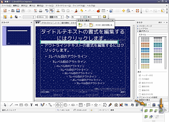Screen dimensions: 169x122
Task: Open the 書式(O) menu
Action: tap(40, 5)
